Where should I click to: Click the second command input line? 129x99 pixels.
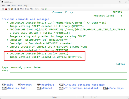tap(63, 74)
